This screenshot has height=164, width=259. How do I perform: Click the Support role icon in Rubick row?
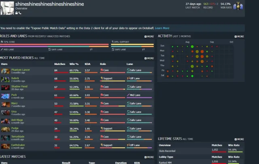(x=102, y=78)
